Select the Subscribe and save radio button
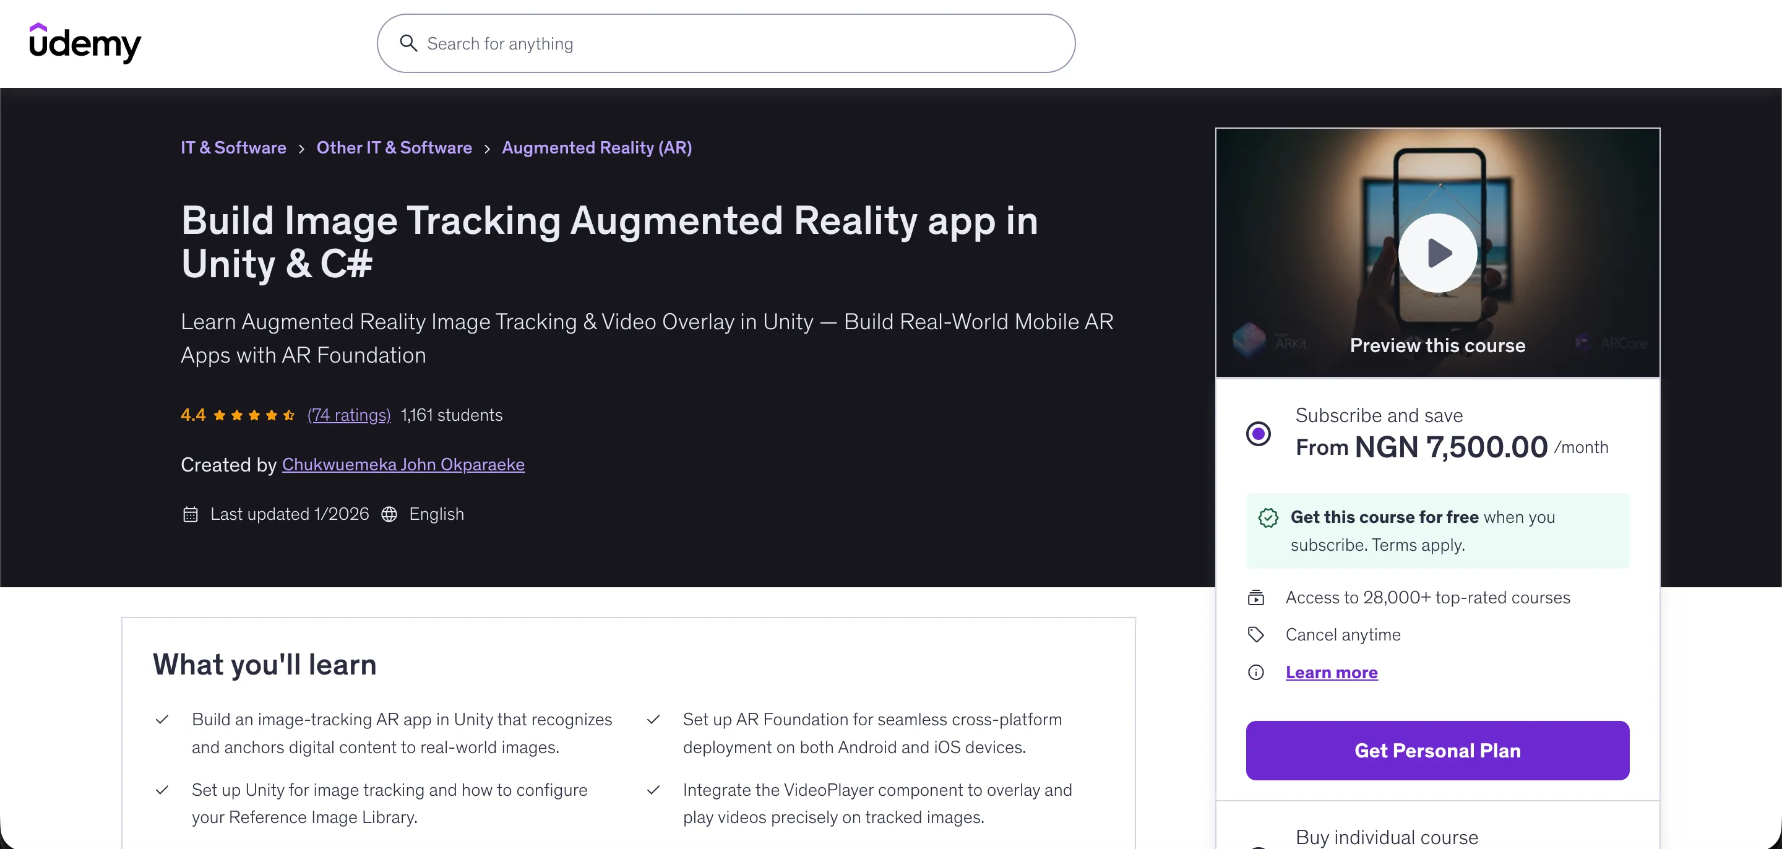 [x=1259, y=434]
